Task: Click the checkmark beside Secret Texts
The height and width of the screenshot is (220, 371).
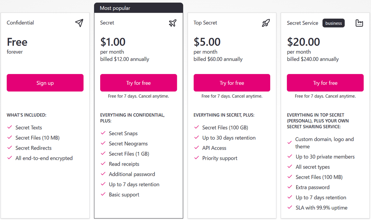Action: (10, 127)
